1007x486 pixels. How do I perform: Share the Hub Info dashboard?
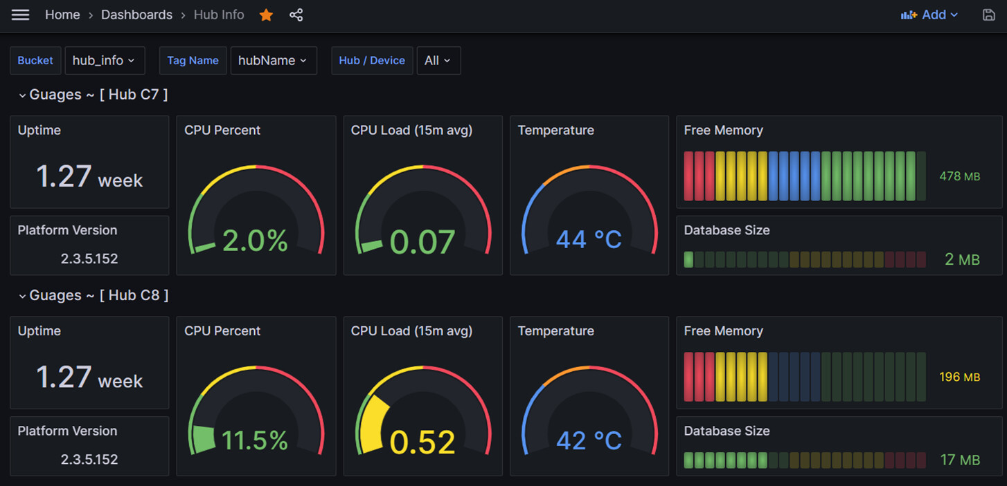pos(296,15)
